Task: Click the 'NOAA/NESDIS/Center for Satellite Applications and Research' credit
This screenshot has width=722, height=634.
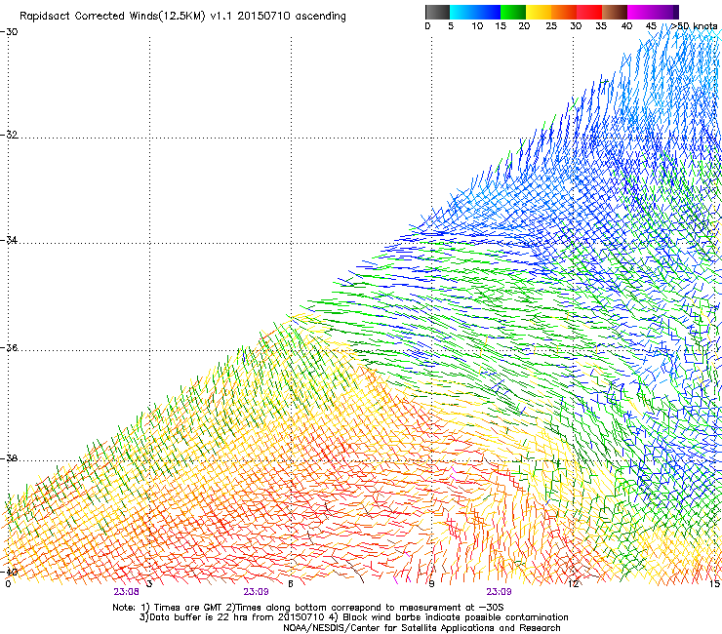Action: [x=421, y=628]
